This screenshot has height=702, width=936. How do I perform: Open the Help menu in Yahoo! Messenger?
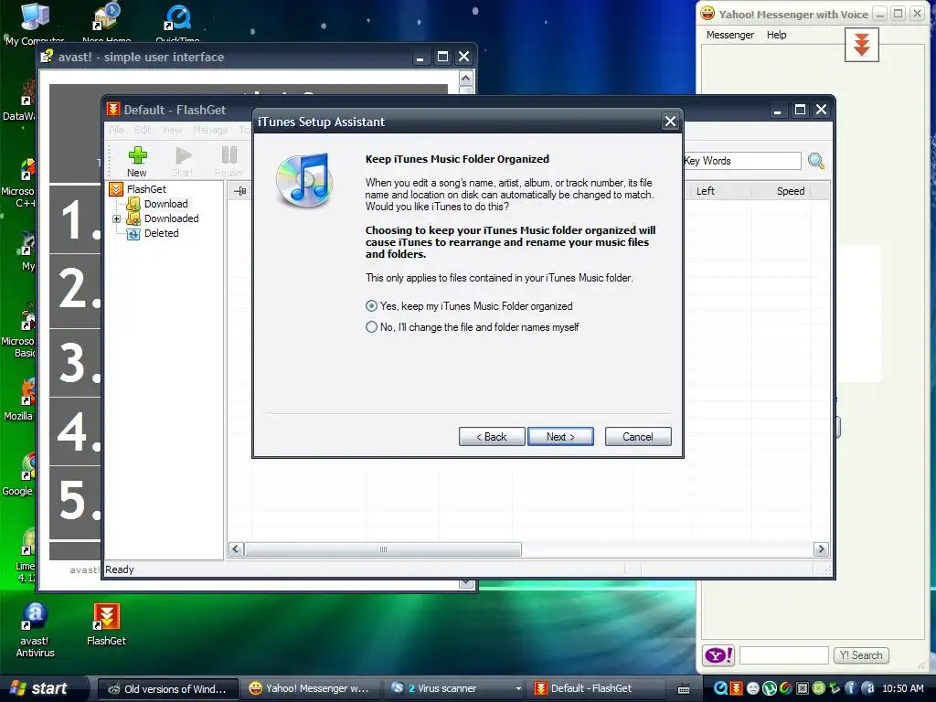point(776,35)
